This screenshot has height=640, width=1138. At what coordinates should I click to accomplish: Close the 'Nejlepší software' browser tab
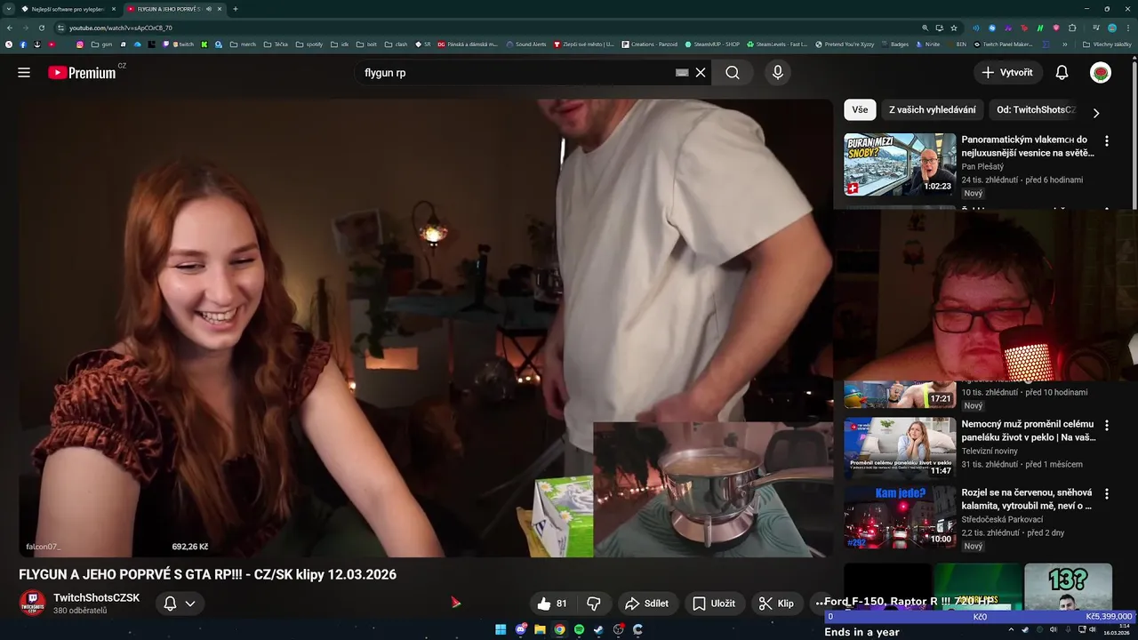113,9
